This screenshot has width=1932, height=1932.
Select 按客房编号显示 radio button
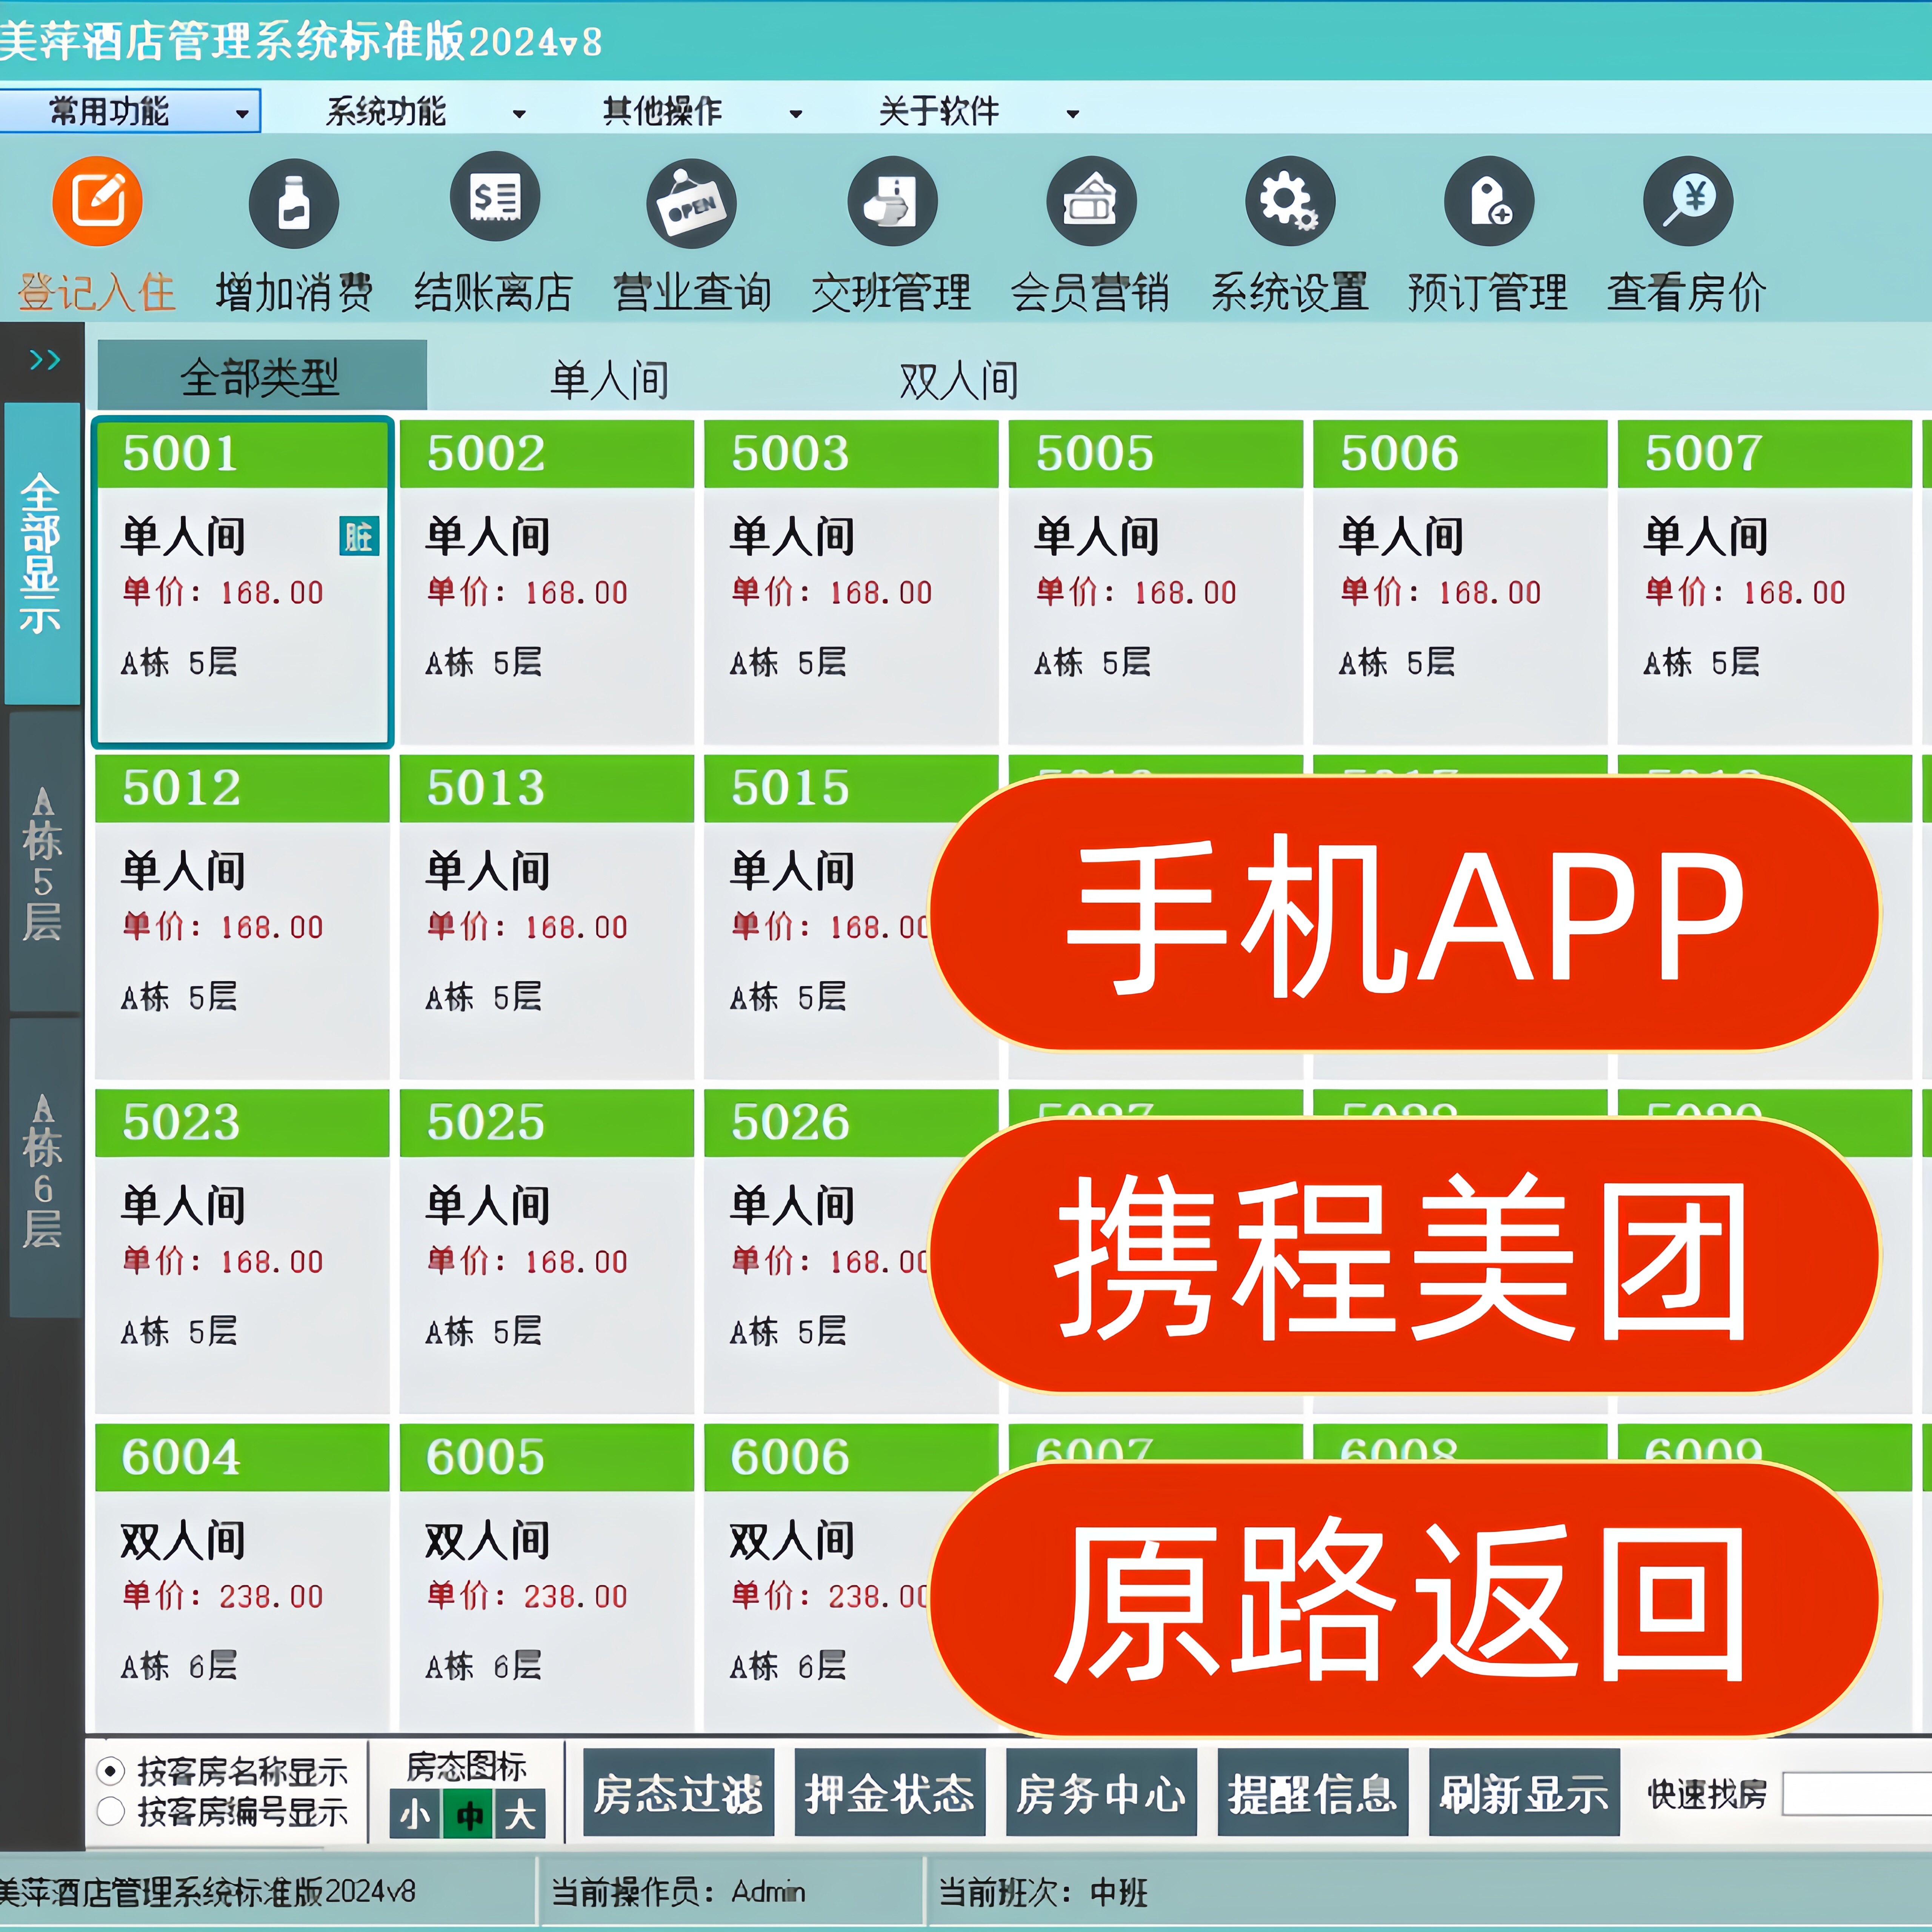coord(110,1811)
